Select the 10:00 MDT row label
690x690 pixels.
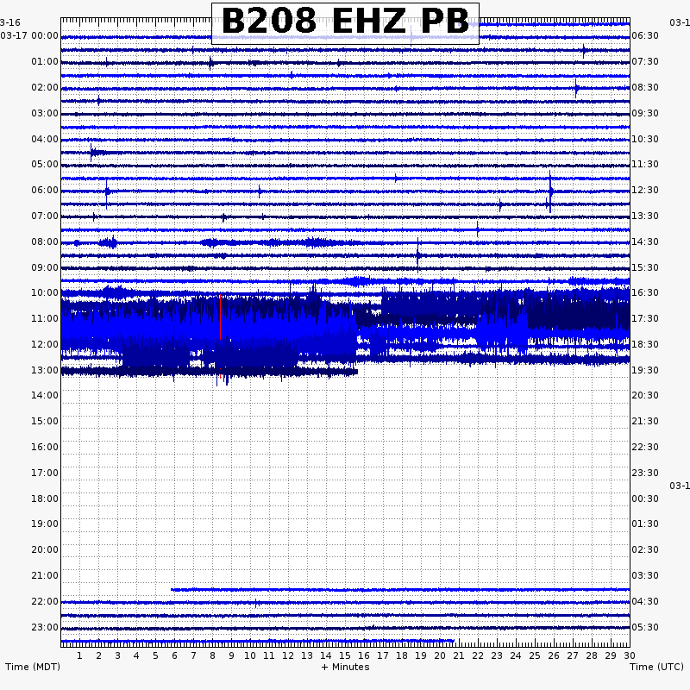click(45, 292)
